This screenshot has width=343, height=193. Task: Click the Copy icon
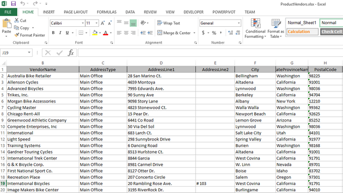[16, 28]
